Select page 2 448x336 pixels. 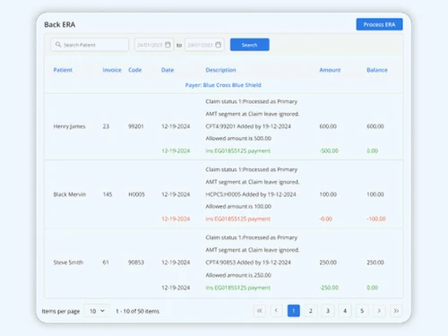[311, 311]
